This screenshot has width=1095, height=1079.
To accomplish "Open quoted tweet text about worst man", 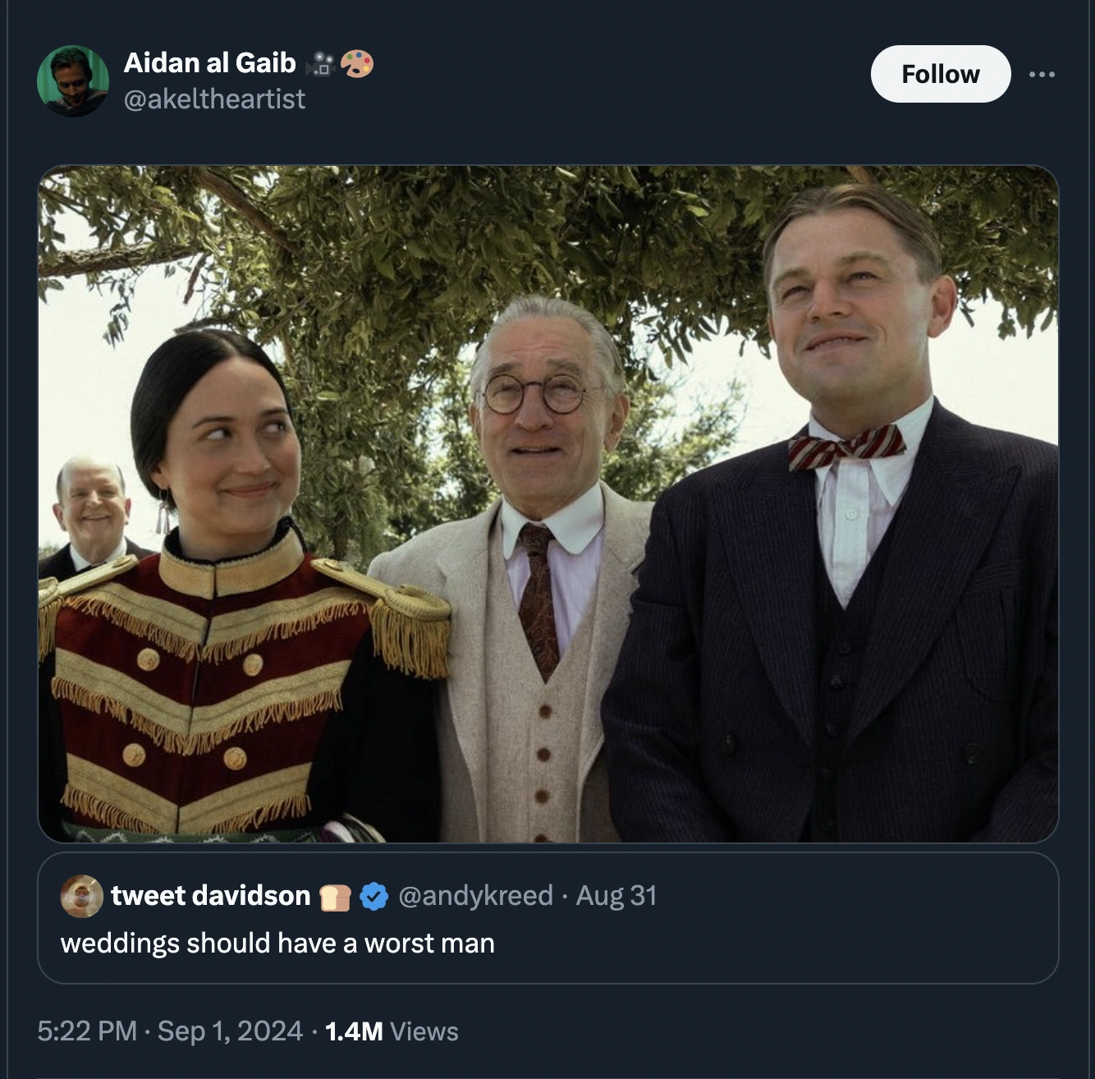I will point(277,943).
